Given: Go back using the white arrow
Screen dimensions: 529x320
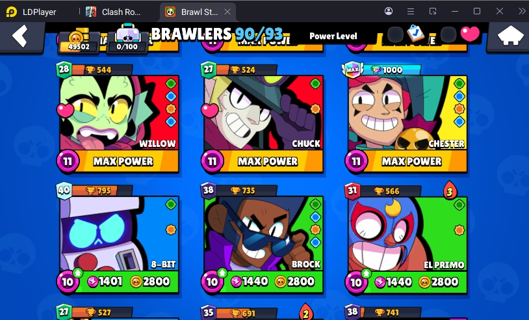Looking at the screenshot, I should point(19,36).
